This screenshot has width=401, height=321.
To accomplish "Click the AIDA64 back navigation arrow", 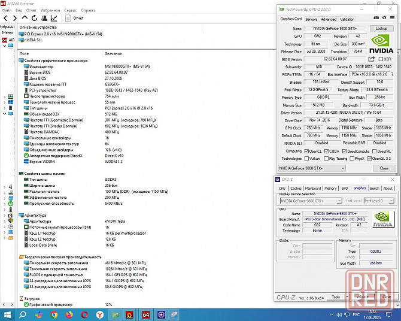I will pos(5,18).
